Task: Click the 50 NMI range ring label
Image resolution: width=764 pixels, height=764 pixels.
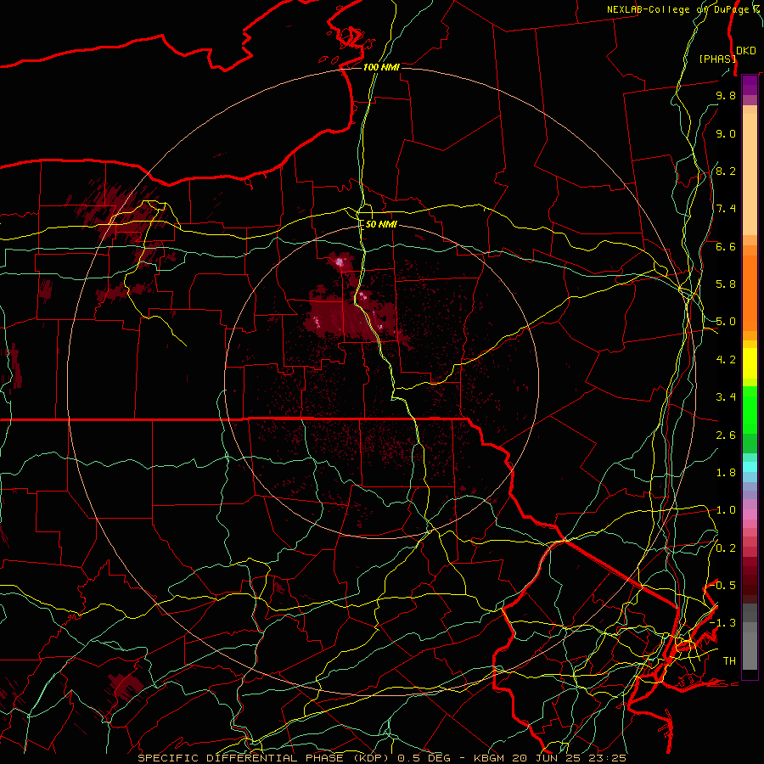Action: pyautogui.click(x=381, y=224)
